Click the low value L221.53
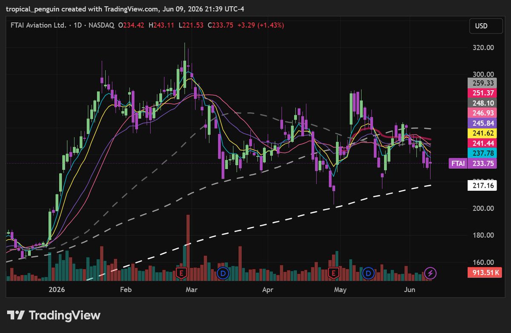This screenshot has width=511, height=333. [x=191, y=26]
